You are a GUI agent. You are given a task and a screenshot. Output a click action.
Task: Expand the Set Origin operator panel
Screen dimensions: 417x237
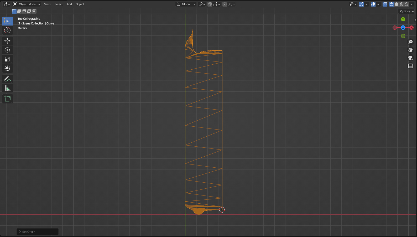(x=20, y=232)
